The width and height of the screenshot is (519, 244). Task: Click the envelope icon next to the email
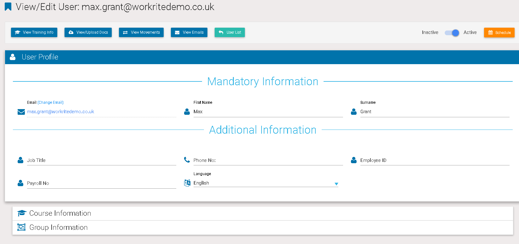pyautogui.click(x=21, y=112)
